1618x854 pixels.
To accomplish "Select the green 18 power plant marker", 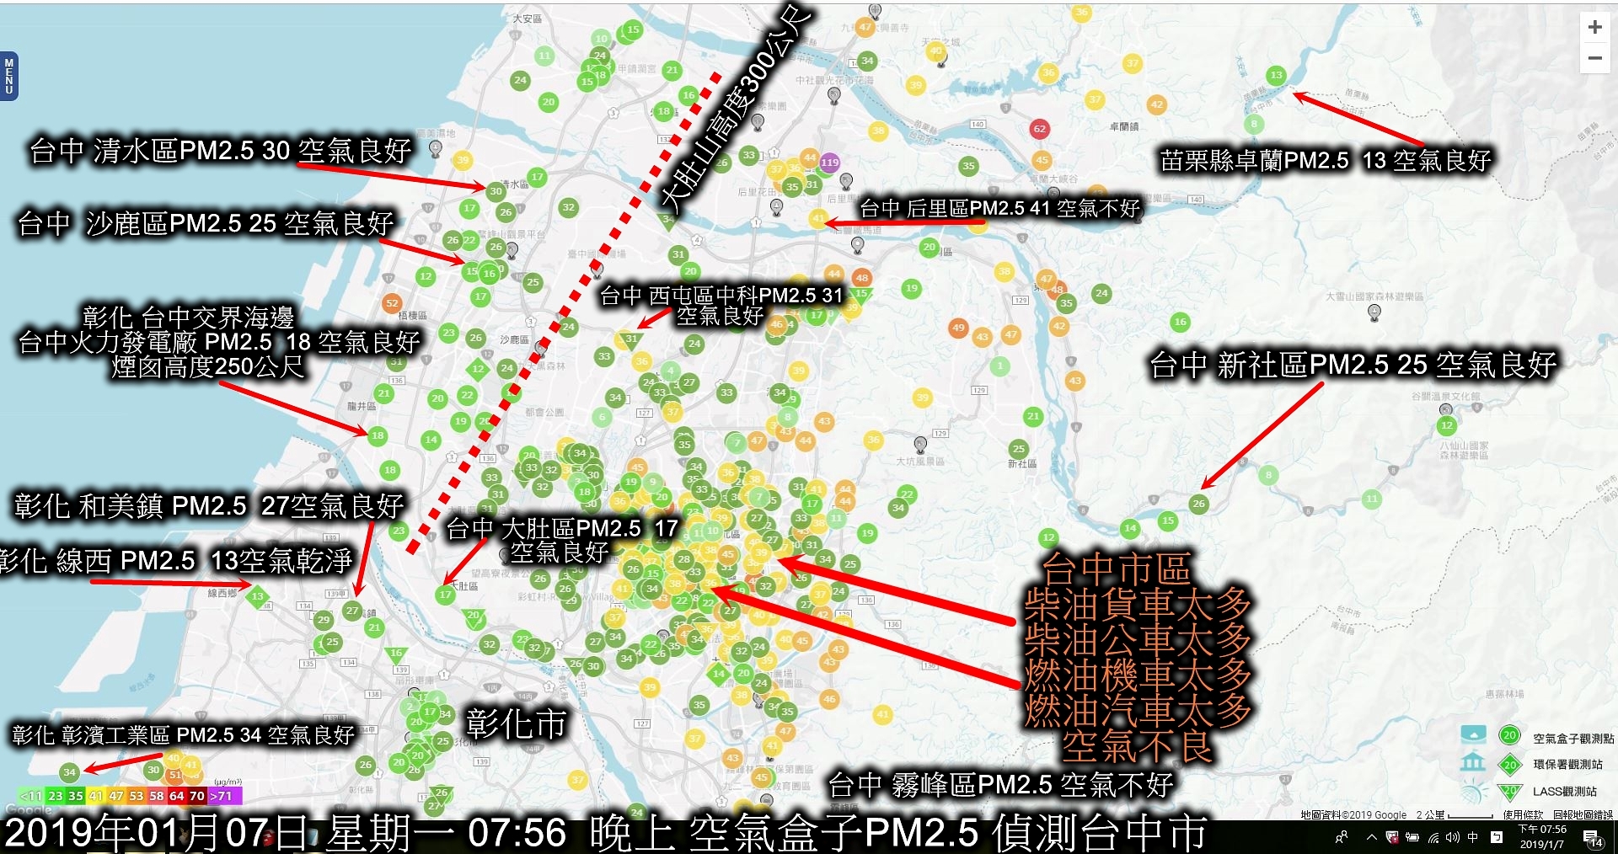I will pos(378,435).
